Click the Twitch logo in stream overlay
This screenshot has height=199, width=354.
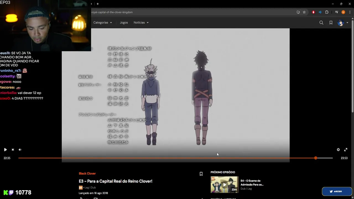click(x=11, y=193)
